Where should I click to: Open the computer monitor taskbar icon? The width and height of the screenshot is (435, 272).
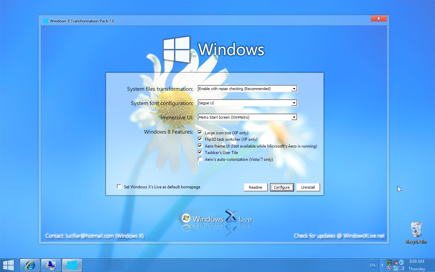[x=51, y=265]
